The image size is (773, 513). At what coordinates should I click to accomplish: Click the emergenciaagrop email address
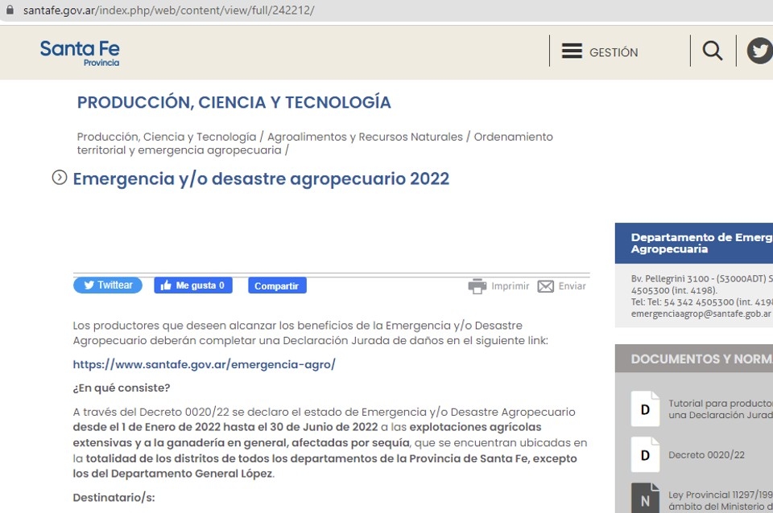pos(701,314)
